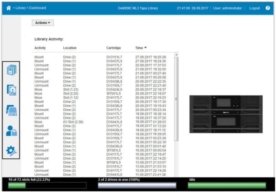Click the Idle status bar
This screenshot has height=192, width=276.
[x=227, y=185]
